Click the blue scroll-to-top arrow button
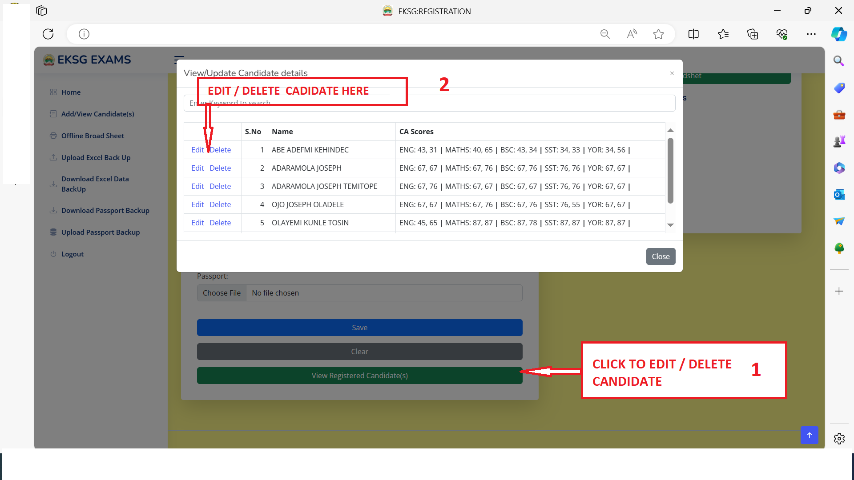The width and height of the screenshot is (854, 480). coord(809,435)
